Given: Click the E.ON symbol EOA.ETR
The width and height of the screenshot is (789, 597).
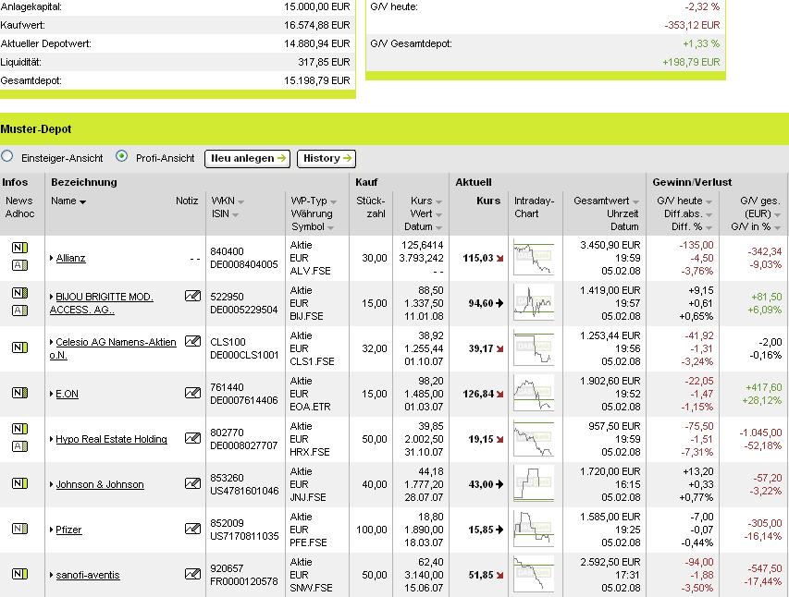Looking at the screenshot, I should 310,407.
